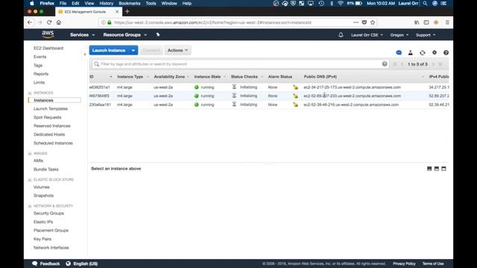This screenshot has height=268, width=477.
Task: Collapse the left navigation sidebar
Action: click(84, 54)
